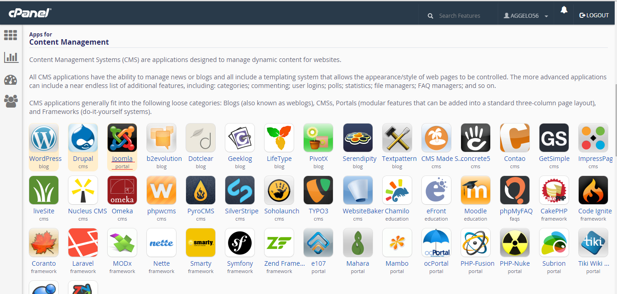Screen dimensions: 617x294
Task: Select the CMS Made Simple icon
Action: (x=436, y=138)
